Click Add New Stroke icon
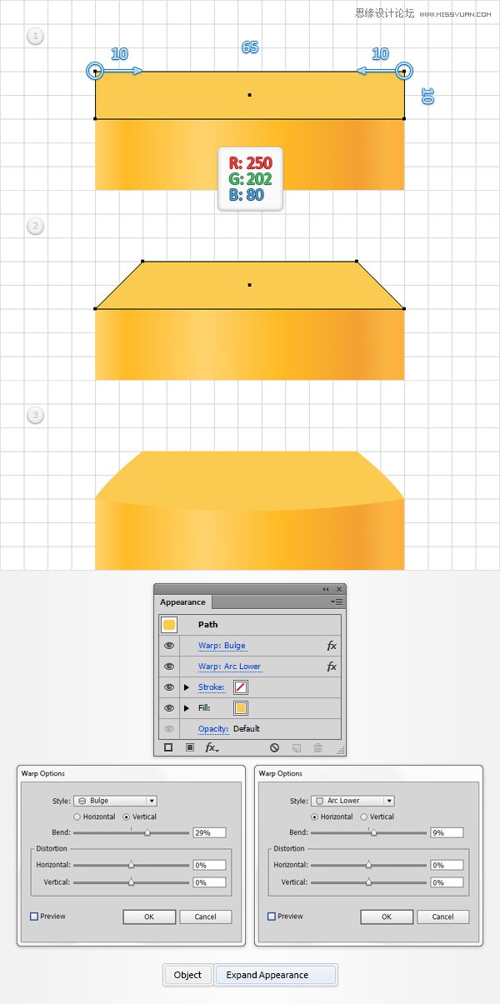The image size is (500, 1004). point(168,748)
